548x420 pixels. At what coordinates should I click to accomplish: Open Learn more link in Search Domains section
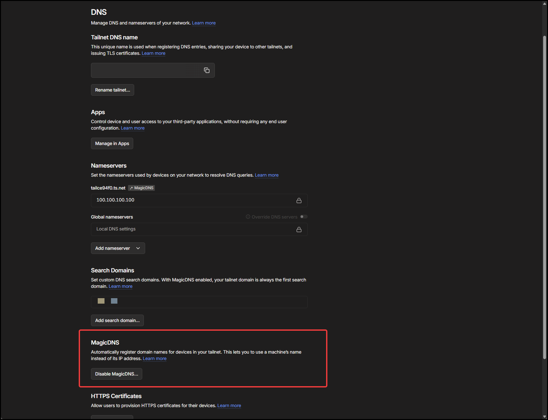(121, 286)
